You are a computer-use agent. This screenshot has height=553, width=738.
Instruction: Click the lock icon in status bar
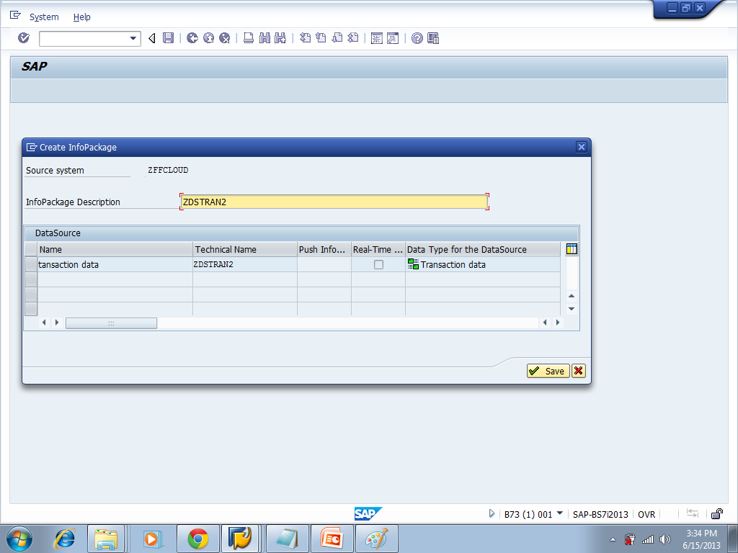(717, 513)
